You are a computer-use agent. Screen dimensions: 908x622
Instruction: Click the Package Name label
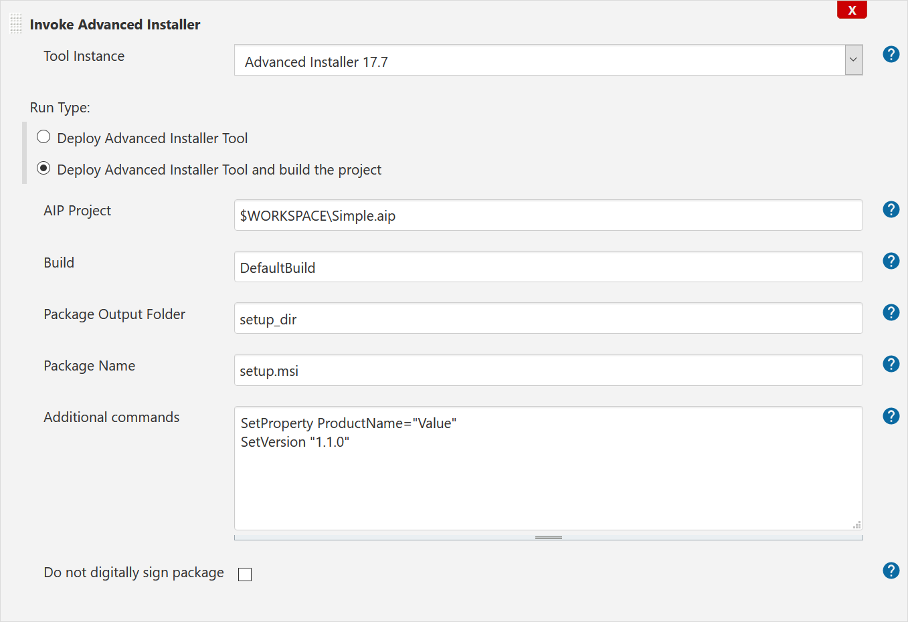pyautogui.click(x=90, y=366)
